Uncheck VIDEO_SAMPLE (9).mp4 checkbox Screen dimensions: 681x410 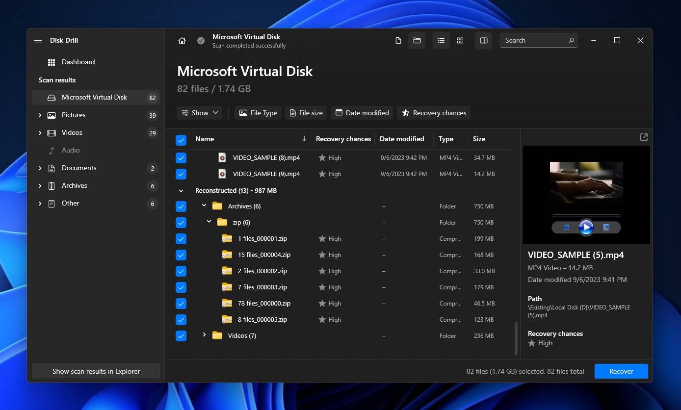coord(181,174)
